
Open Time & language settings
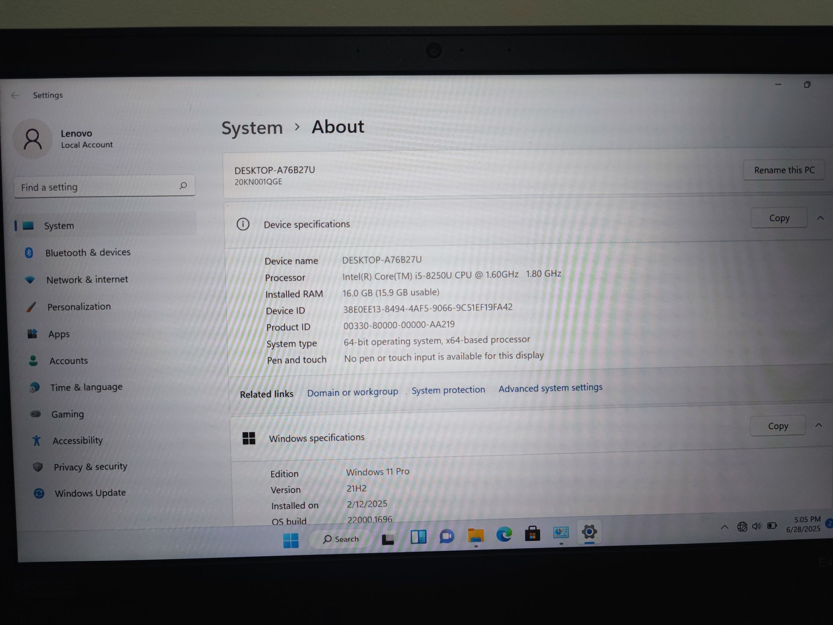pyautogui.click(x=86, y=387)
